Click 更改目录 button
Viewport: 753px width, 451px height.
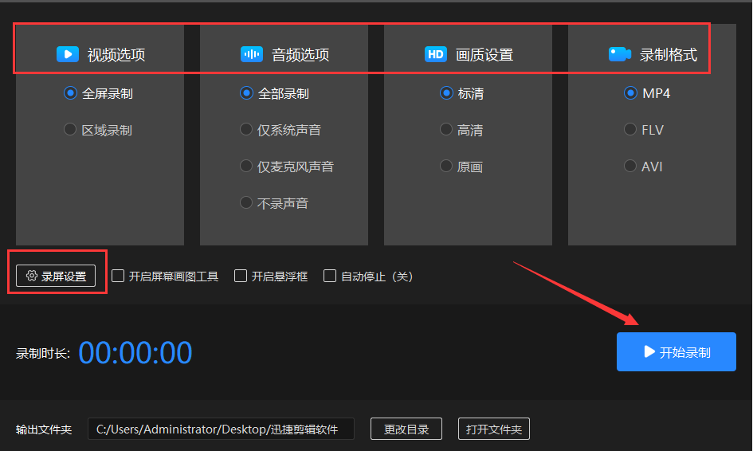click(406, 429)
